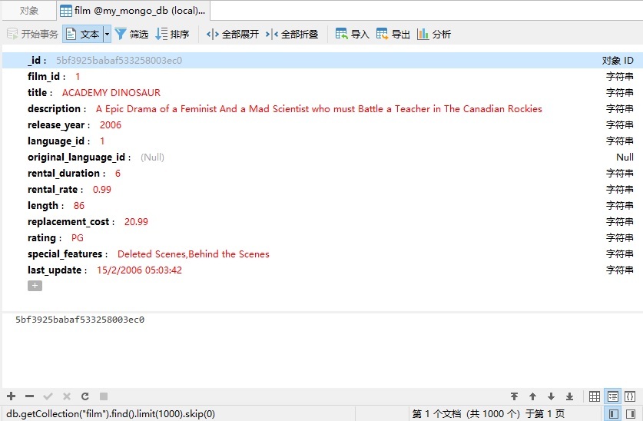Click the db.getCollection query text in status bar
This screenshot has height=421, width=643.
111,414
